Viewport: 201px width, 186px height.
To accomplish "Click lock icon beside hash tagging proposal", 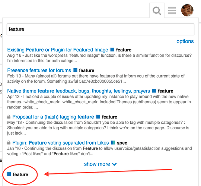I will tap(9, 117).
